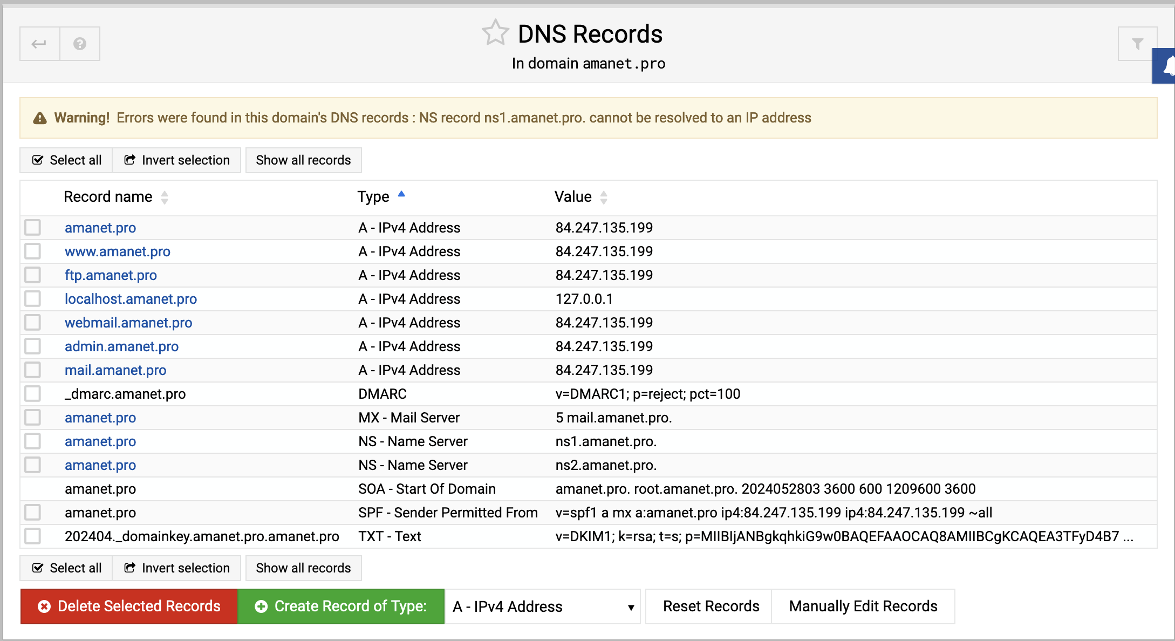
Task: Check the box for ns1.amanet.pro NS record
Action: pos(32,441)
